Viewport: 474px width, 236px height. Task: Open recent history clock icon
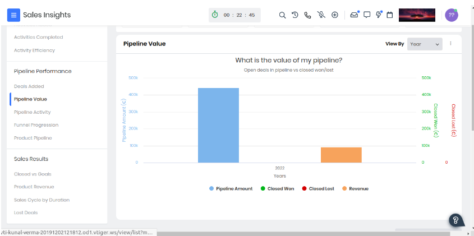295,15
